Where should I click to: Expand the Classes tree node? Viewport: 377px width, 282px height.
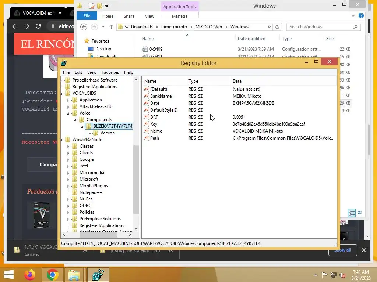68,146
